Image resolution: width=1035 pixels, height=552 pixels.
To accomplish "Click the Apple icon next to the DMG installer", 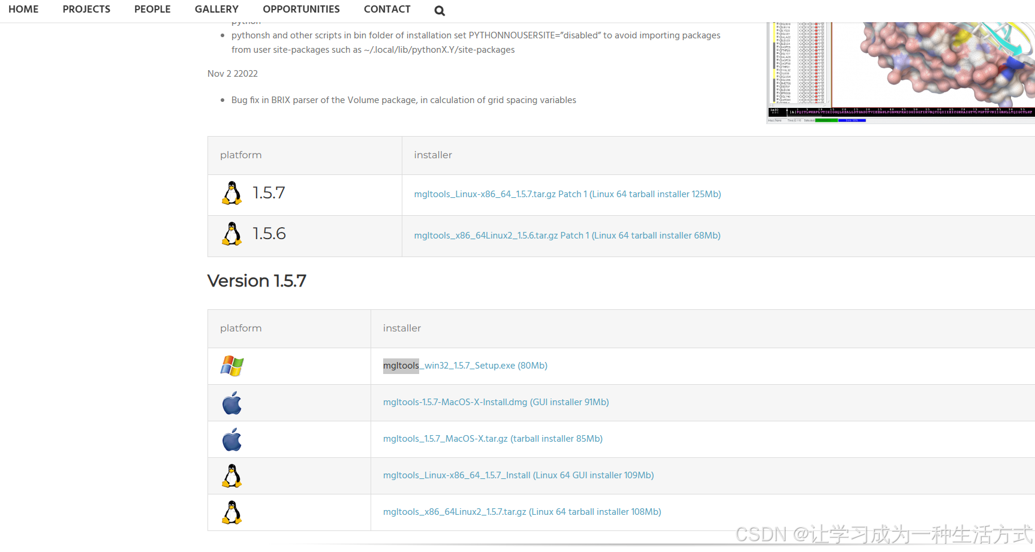I will (x=231, y=402).
